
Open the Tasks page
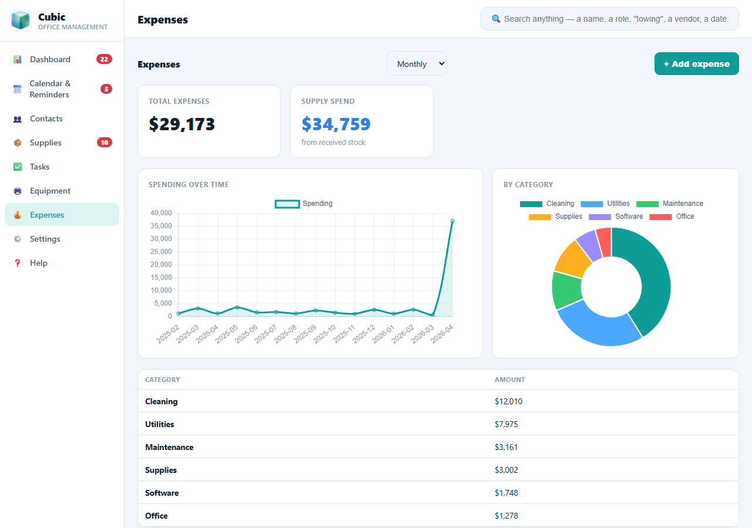pos(62,167)
